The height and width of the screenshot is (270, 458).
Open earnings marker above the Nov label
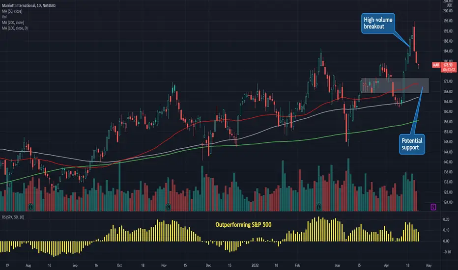(x=168, y=207)
